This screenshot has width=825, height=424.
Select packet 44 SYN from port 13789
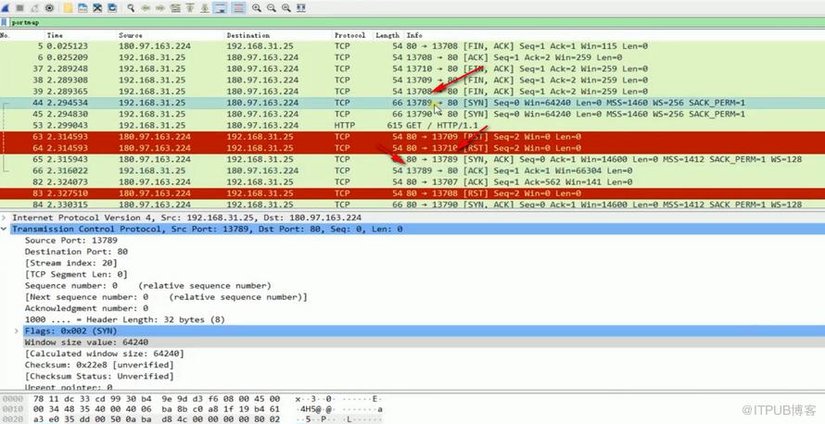tap(412, 103)
